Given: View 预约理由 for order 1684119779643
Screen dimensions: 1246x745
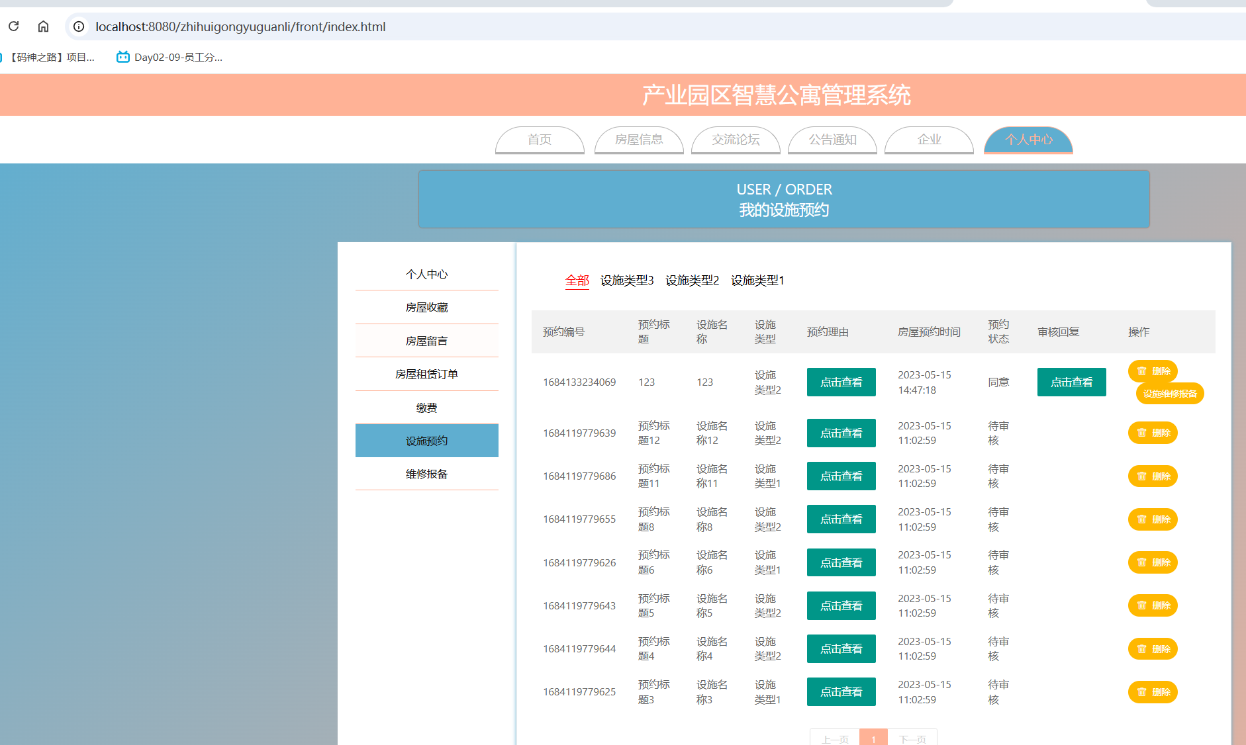Looking at the screenshot, I should pyautogui.click(x=841, y=606).
